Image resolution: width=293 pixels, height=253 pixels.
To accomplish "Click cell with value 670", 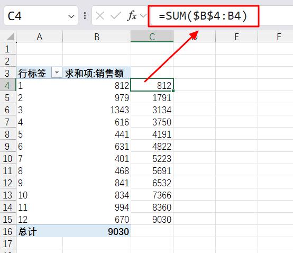I will point(97,219).
